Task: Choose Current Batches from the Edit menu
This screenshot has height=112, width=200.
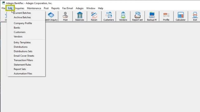Action: coord(26,13)
